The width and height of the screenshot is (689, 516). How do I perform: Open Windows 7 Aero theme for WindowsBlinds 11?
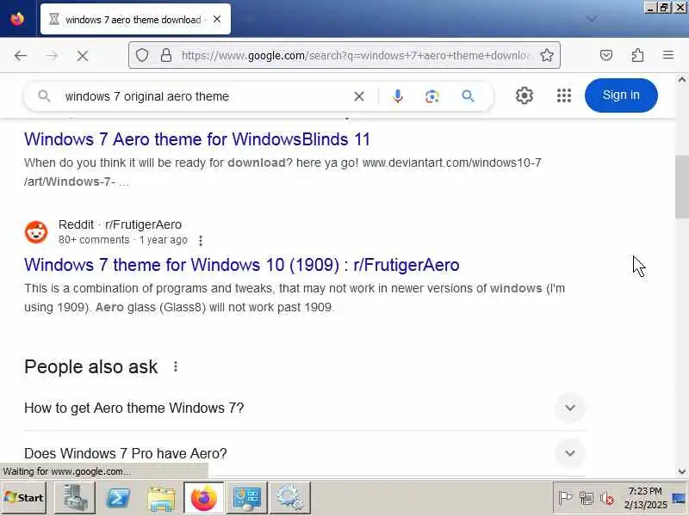point(197,139)
